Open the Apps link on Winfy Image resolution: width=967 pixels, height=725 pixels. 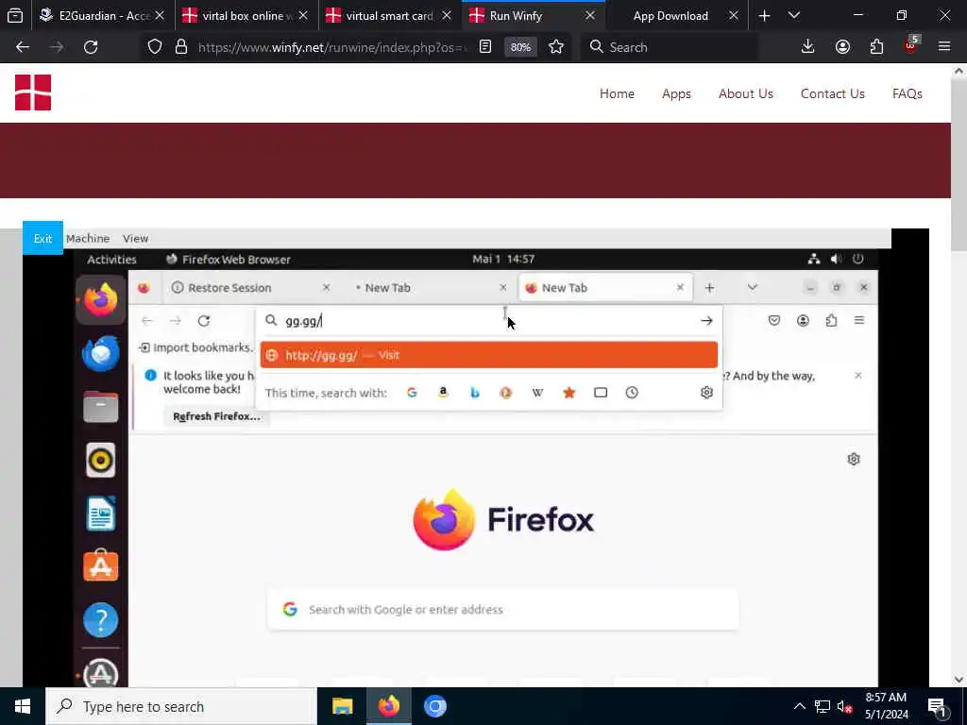click(x=676, y=93)
